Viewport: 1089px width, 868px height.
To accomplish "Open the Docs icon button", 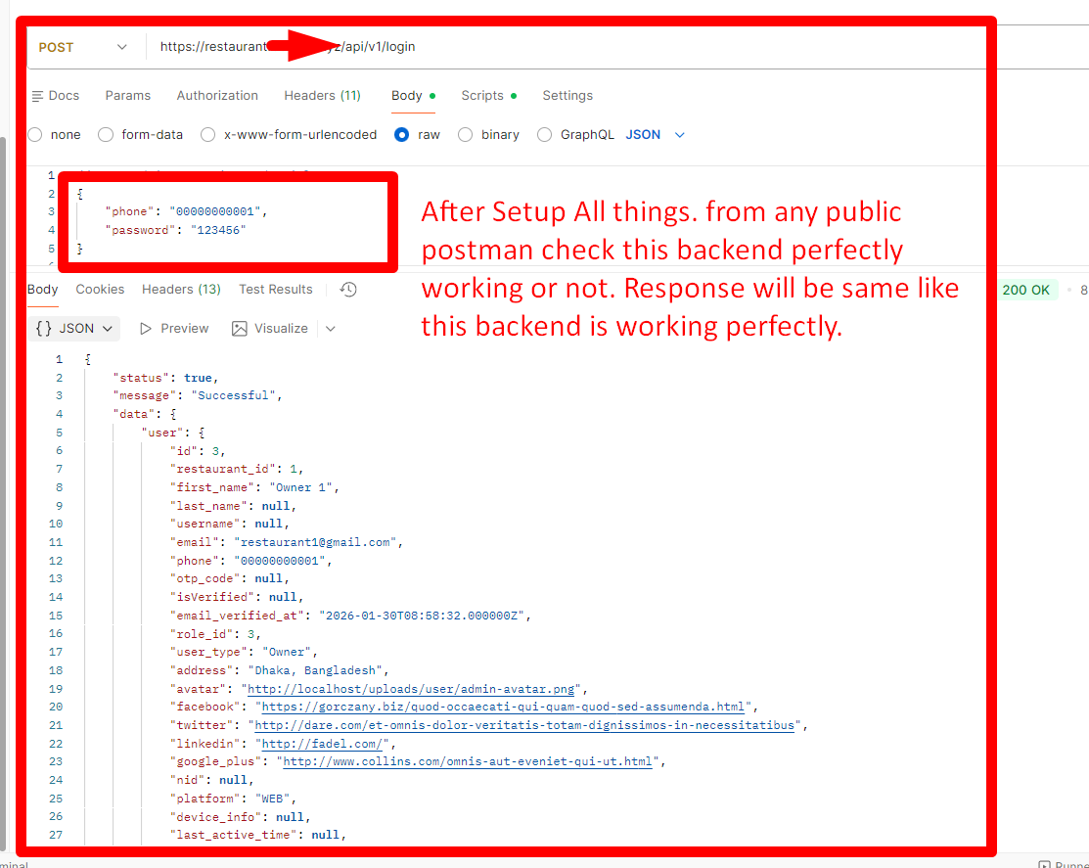I will [x=55, y=96].
